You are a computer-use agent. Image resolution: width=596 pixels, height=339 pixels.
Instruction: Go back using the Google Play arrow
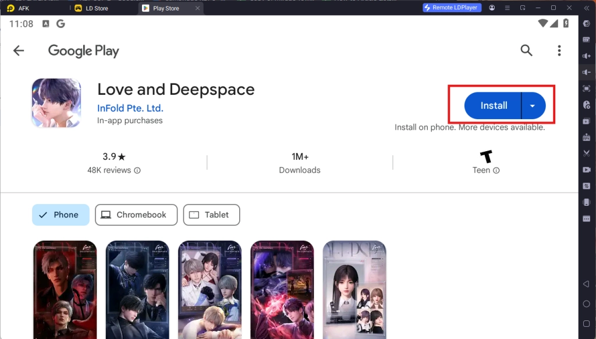(18, 51)
